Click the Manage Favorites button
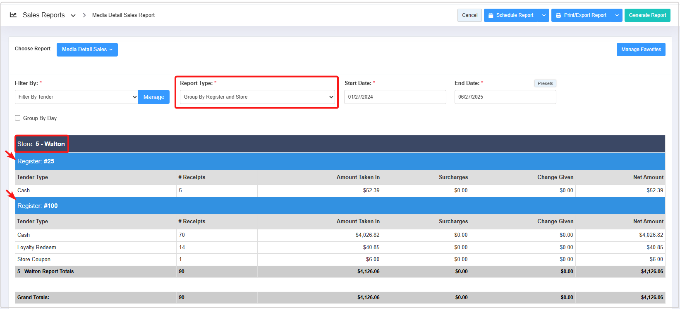This screenshot has width=680, height=309. [x=641, y=50]
